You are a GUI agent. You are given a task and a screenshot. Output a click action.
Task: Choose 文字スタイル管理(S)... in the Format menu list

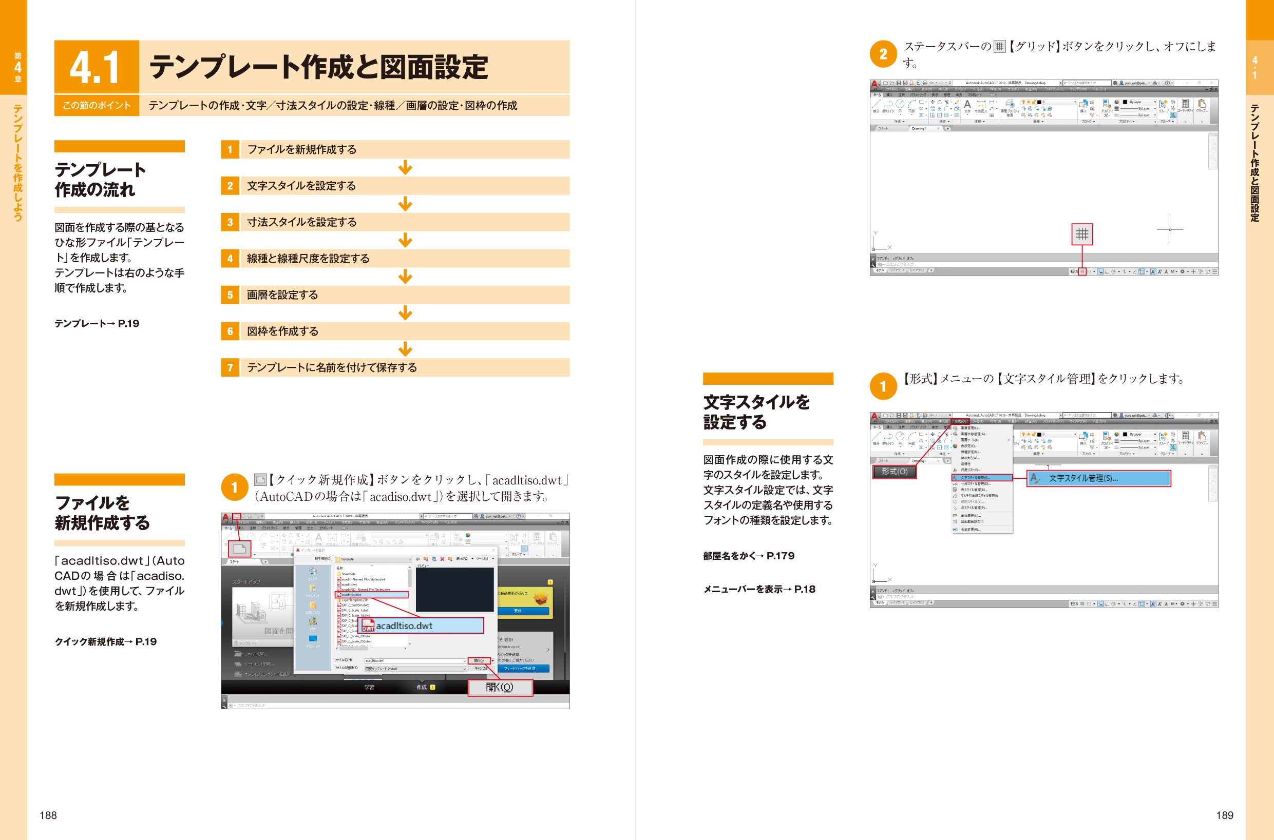(982, 478)
